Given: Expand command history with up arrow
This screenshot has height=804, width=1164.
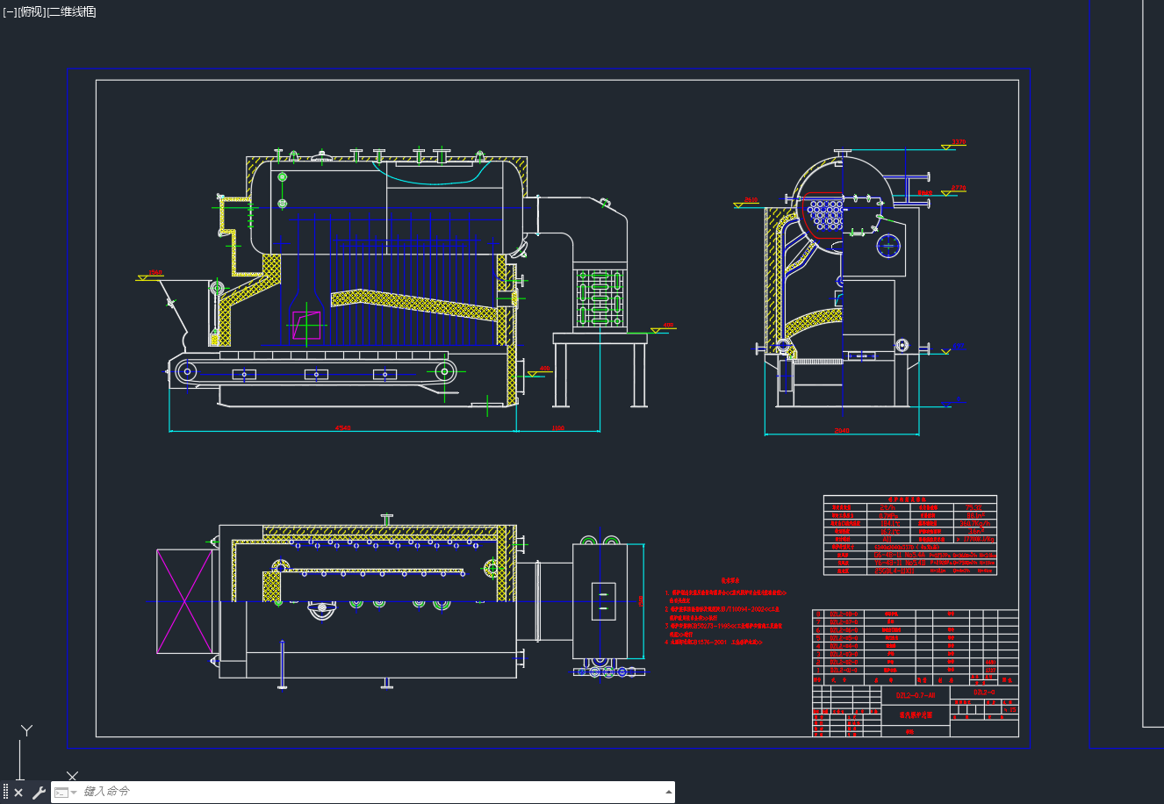Looking at the screenshot, I should click(669, 792).
